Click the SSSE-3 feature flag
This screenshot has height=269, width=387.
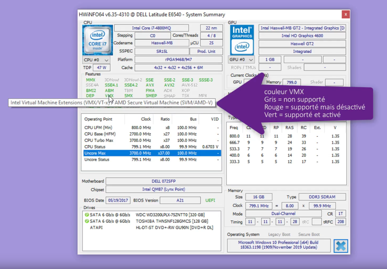(206, 80)
